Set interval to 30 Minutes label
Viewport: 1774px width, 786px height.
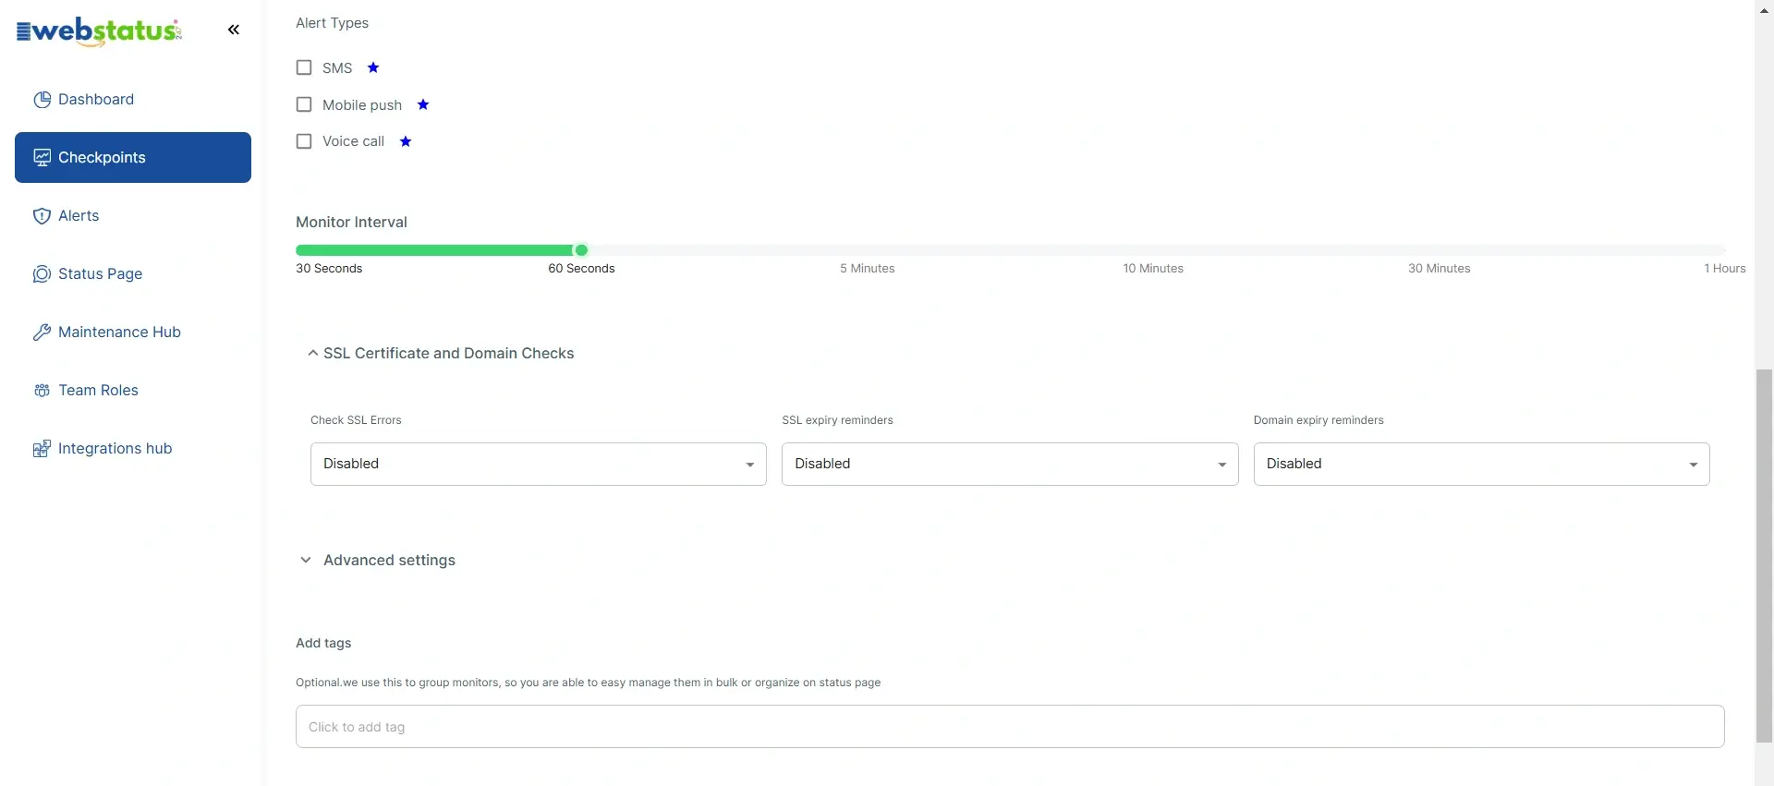(1440, 269)
